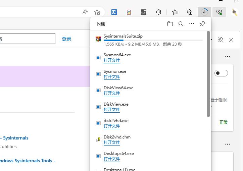Open file link under disk2vhd.exe
Image resolution: width=243 pixels, height=171 pixels.
(112, 126)
